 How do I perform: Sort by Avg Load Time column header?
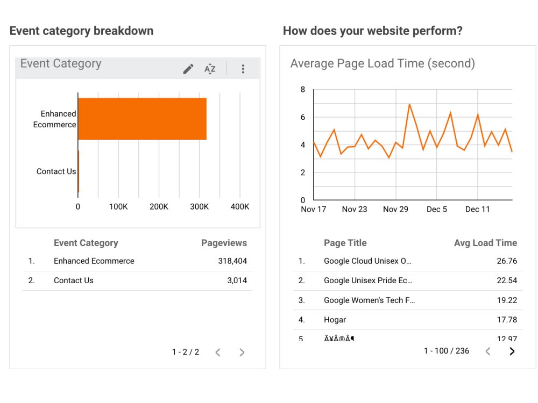485,243
